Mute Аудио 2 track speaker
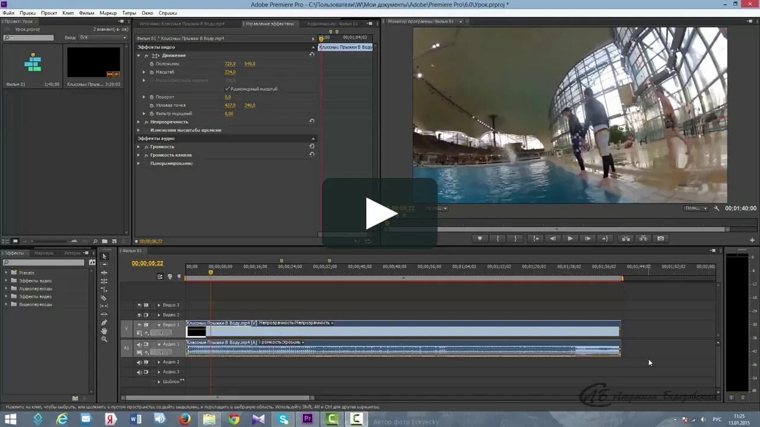760x427 pixels. (x=140, y=362)
